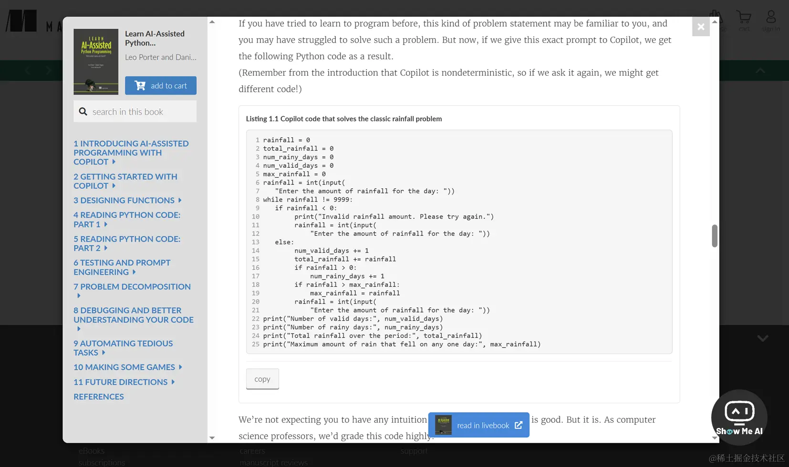Viewport: 789px width, 467px height.
Task: Click the sidebar scroll down arrow
Action: click(x=212, y=438)
